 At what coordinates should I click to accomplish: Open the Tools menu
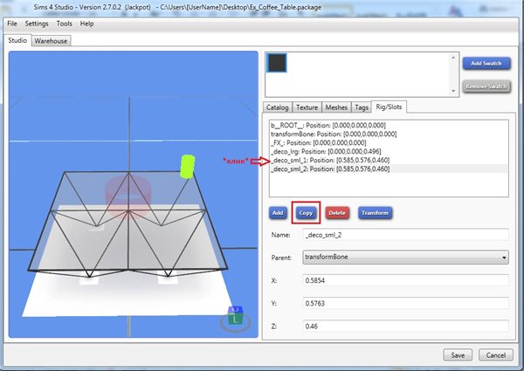coord(65,24)
